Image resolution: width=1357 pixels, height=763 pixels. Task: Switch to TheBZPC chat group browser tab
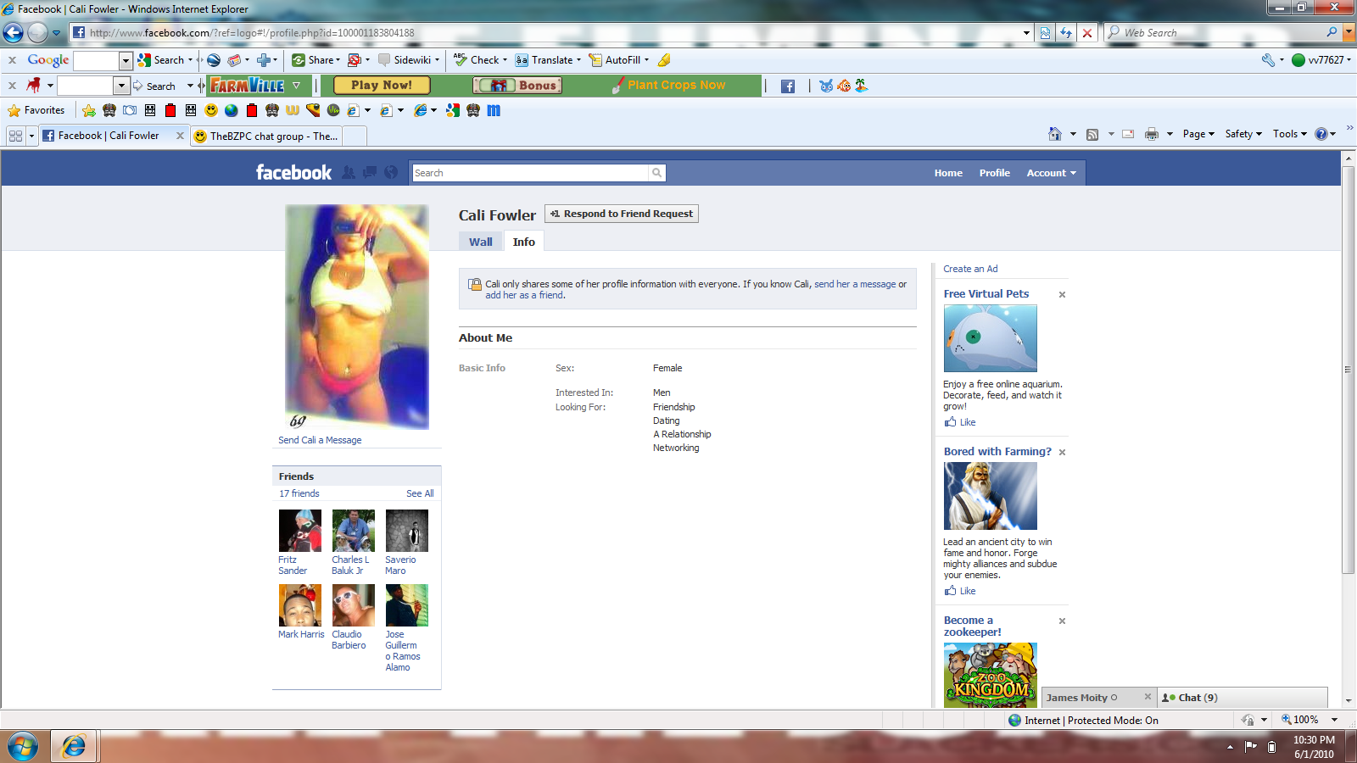coord(273,136)
